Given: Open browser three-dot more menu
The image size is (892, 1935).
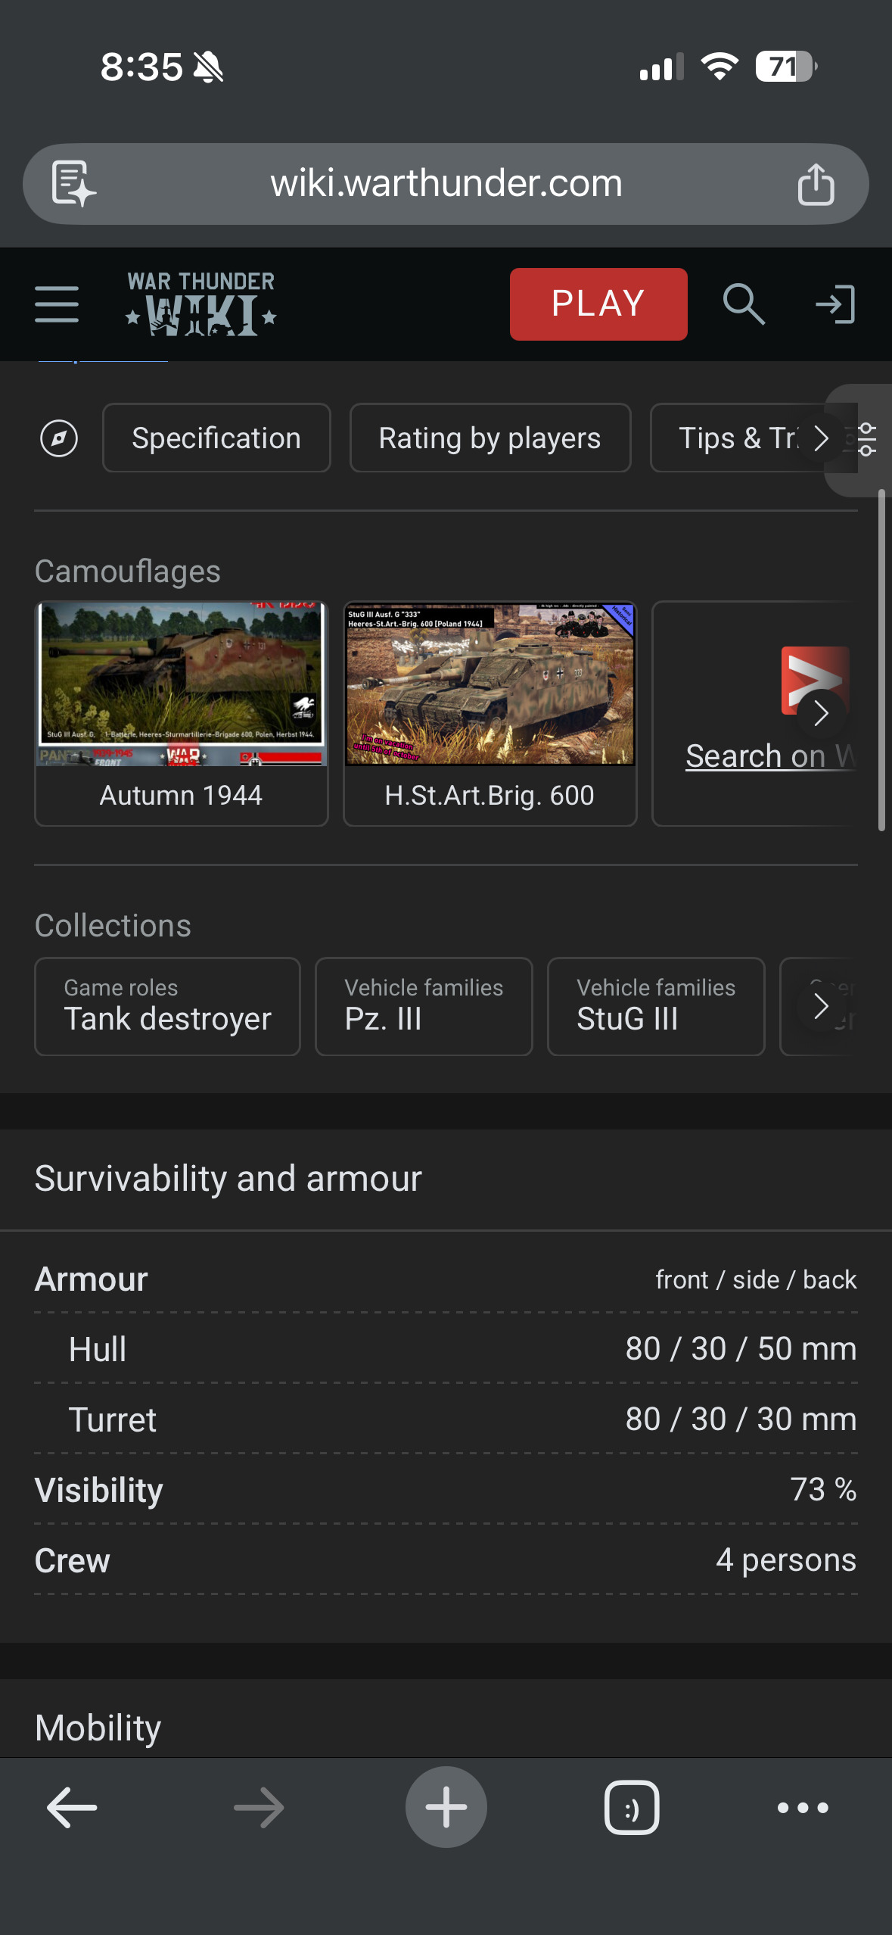Looking at the screenshot, I should 803,1808.
